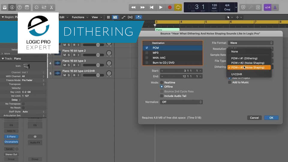Open Quick Help question mark button

19,7
